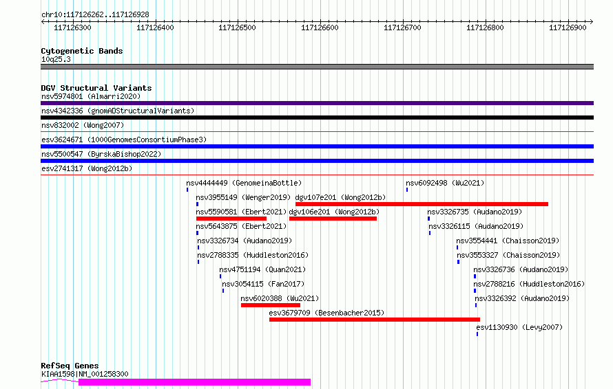Viewport: 613px width, 389px height.
Task: Open the KIAA1598|NM_001258300 gene label
Action: pos(85,374)
